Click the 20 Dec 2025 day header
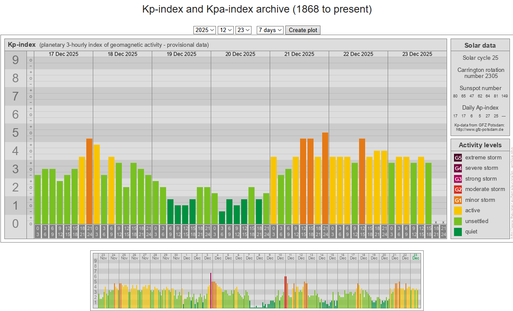 pyautogui.click(x=240, y=54)
